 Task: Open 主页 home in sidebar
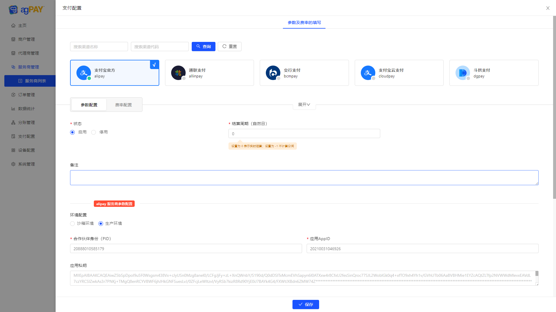point(22,25)
